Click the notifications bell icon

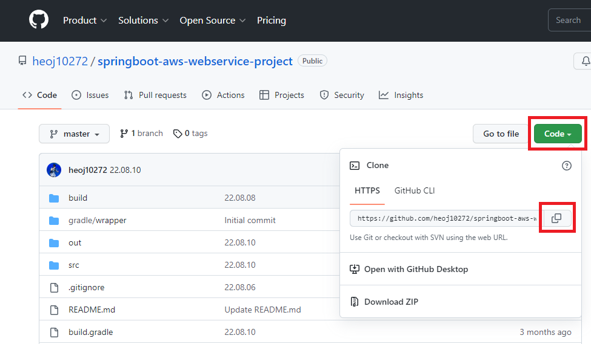(x=586, y=61)
